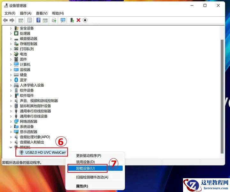The width and height of the screenshot is (230, 192).
Task: Click the scan for hardware changes monitor icon
Action: (x=63, y=20)
